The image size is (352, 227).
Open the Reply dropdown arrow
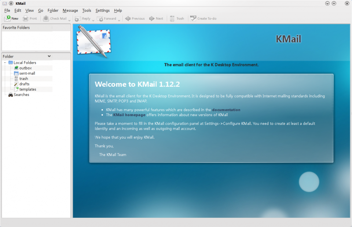click(93, 20)
